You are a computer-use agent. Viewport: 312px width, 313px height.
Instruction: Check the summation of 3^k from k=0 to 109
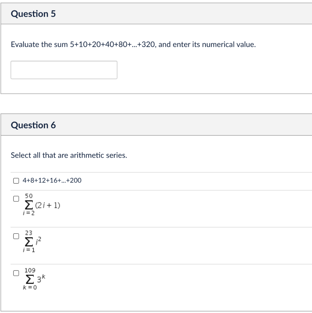coord(16,273)
